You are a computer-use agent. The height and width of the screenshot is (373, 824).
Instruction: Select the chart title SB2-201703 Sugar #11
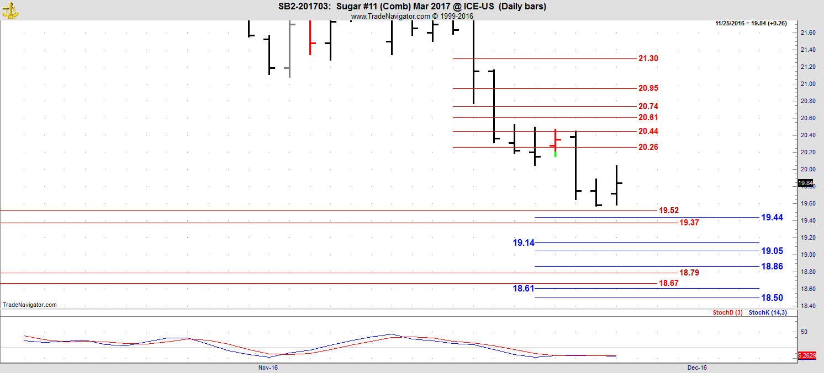(x=412, y=7)
